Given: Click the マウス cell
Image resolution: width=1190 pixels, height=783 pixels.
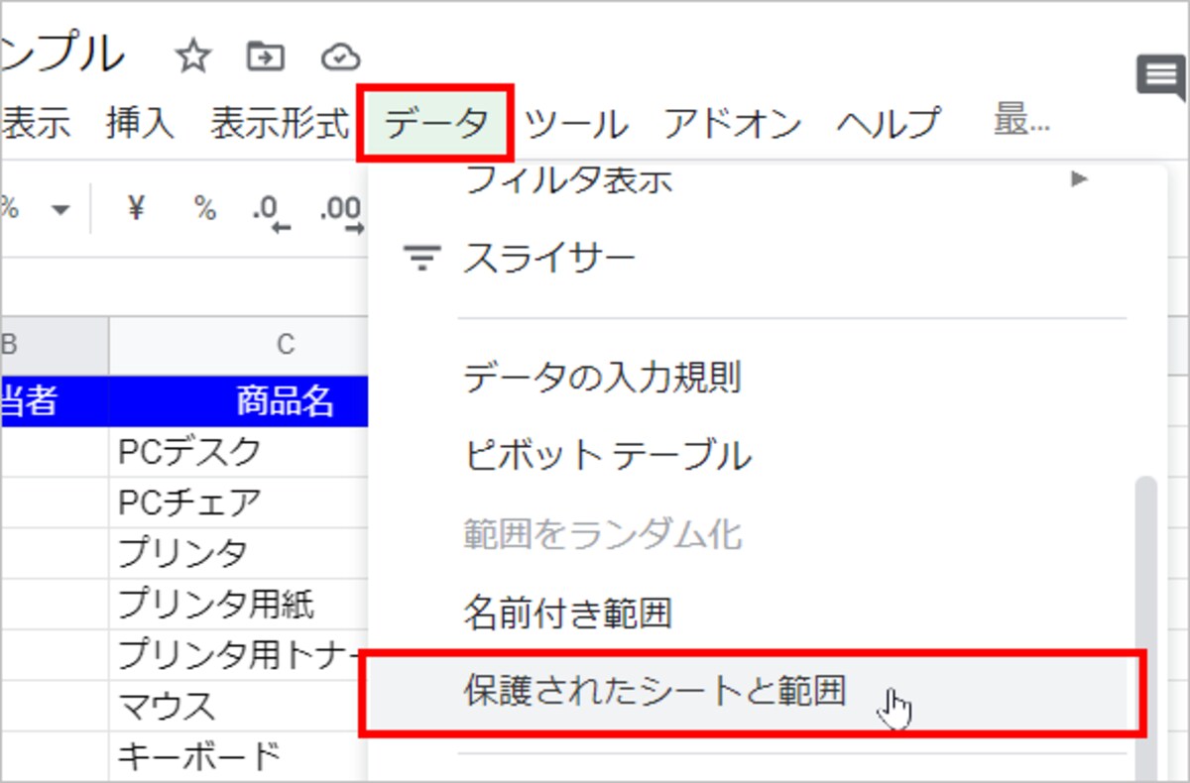Looking at the screenshot, I should pos(239,707).
